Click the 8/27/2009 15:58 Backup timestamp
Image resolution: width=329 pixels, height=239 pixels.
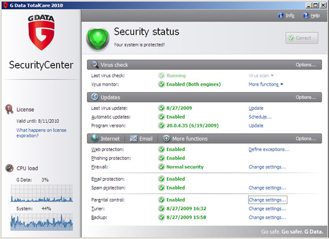pos(186,218)
